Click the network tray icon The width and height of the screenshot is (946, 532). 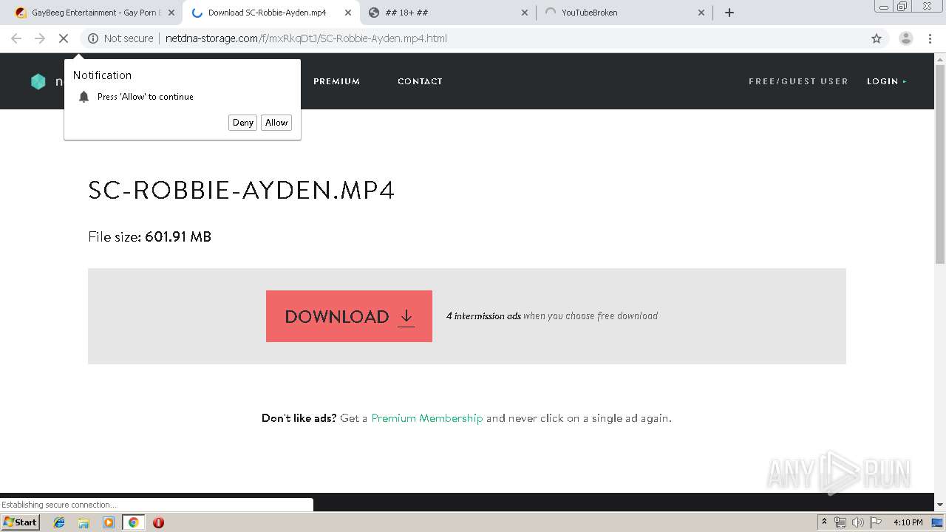[x=840, y=522]
